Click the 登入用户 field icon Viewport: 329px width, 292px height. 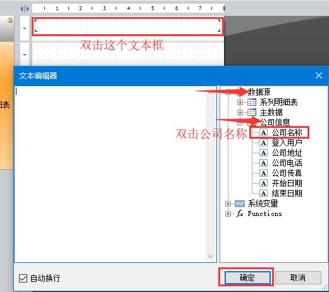(263, 143)
